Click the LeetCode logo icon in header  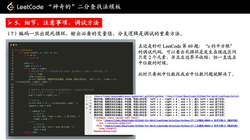coord(11,7)
